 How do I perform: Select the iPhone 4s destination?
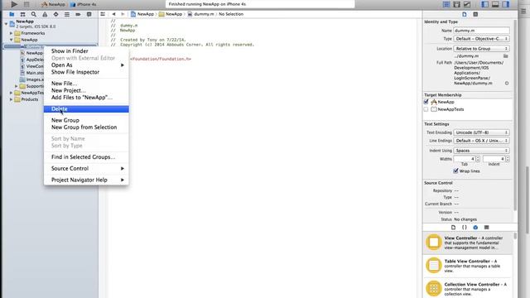(84, 4)
